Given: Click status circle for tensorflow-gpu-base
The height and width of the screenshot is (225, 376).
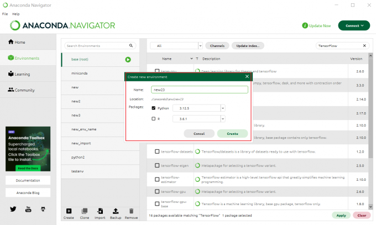Looking at the screenshot, I should 197,203.
